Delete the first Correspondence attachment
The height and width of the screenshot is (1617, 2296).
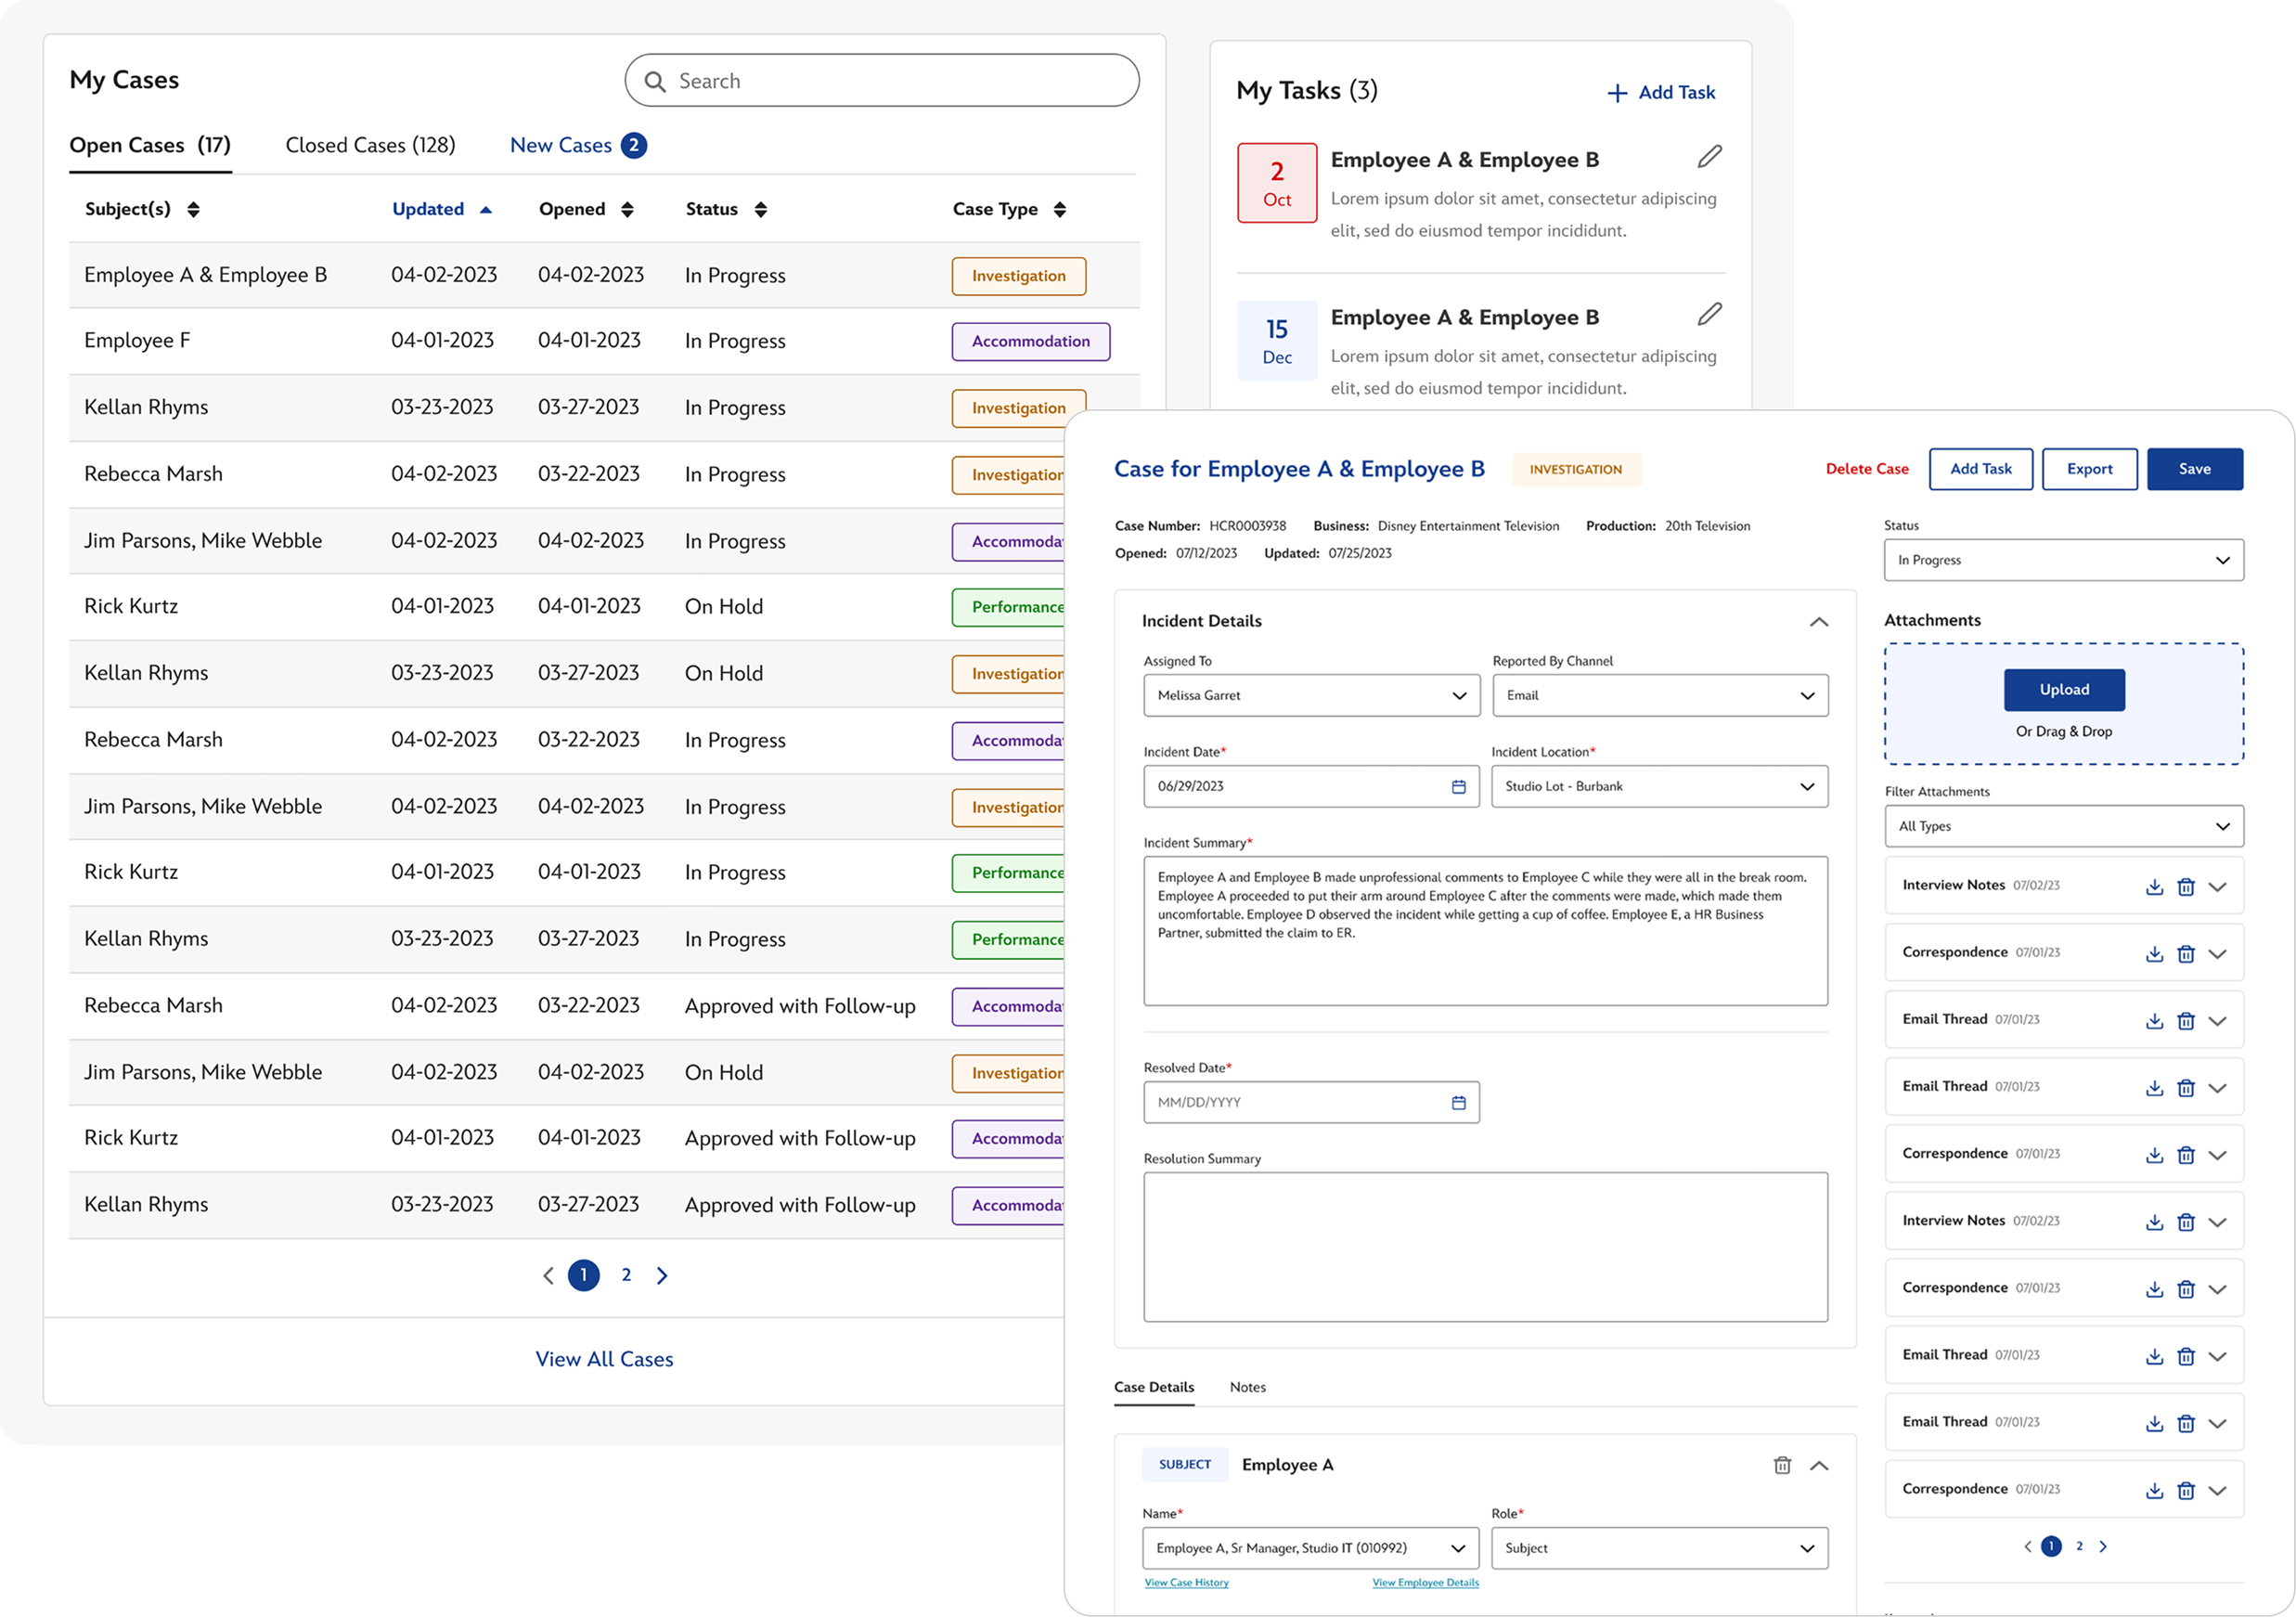coord(2186,954)
